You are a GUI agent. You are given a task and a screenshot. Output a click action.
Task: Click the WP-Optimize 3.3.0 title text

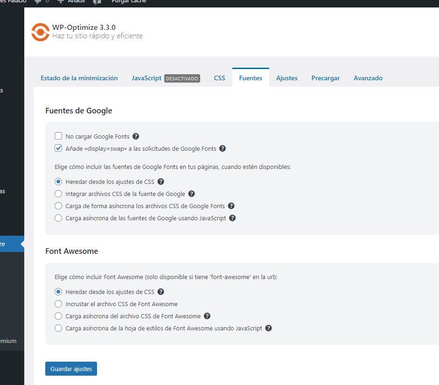click(x=84, y=27)
